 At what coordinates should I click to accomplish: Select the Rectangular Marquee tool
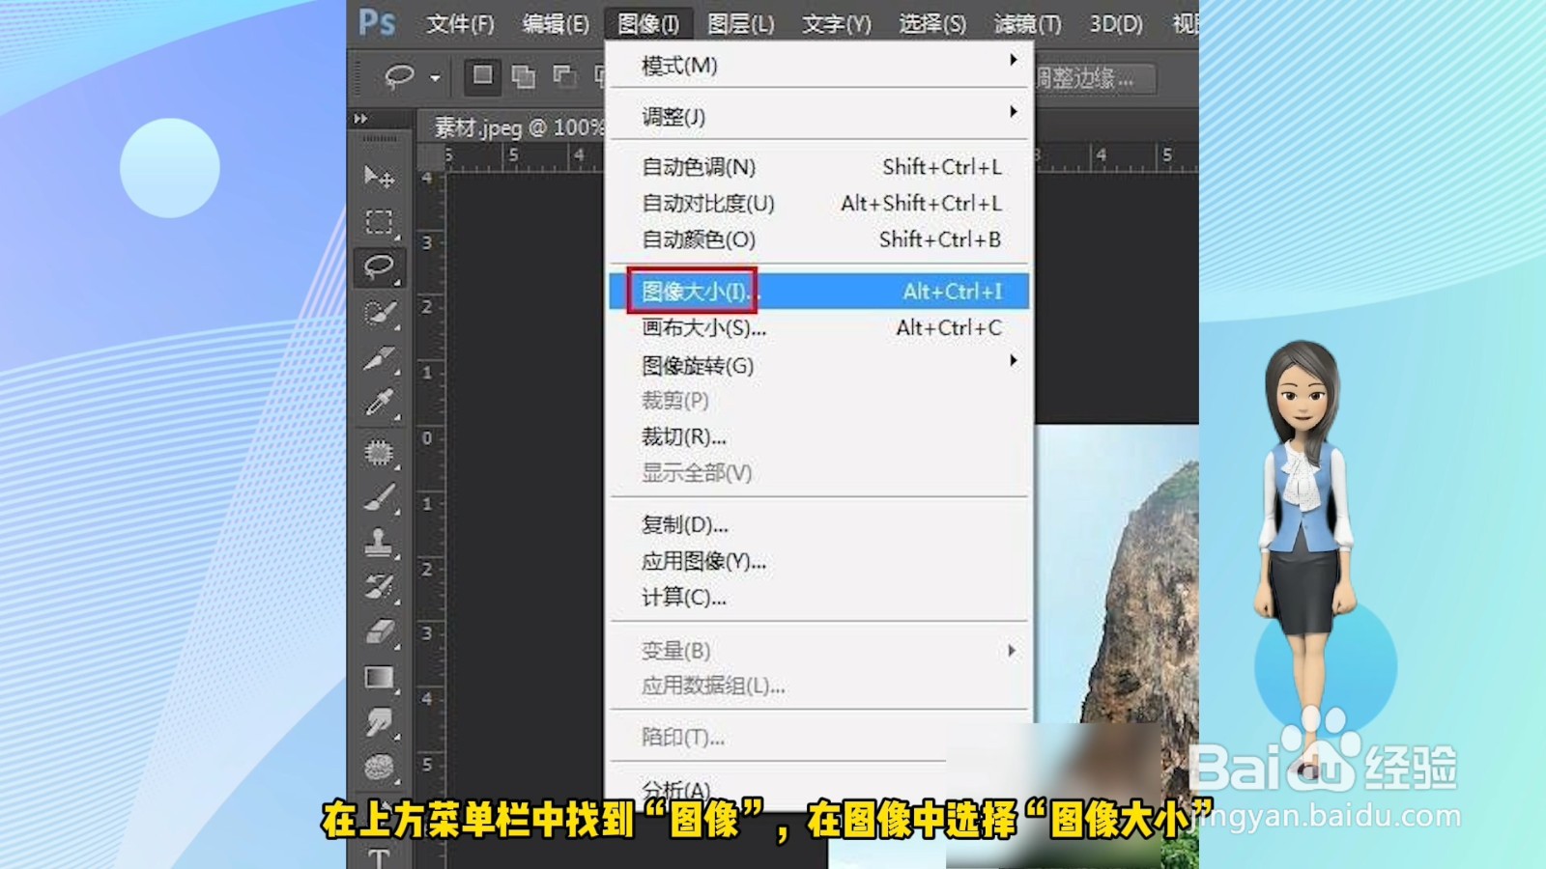pyautogui.click(x=379, y=222)
